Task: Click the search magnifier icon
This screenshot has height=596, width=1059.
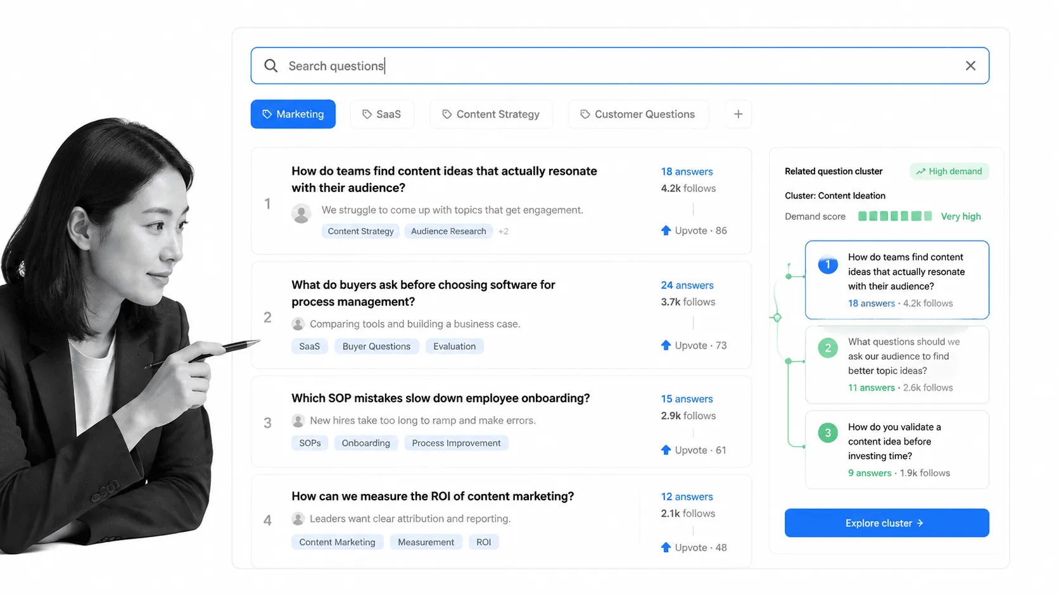Action: (x=270, y=66)
